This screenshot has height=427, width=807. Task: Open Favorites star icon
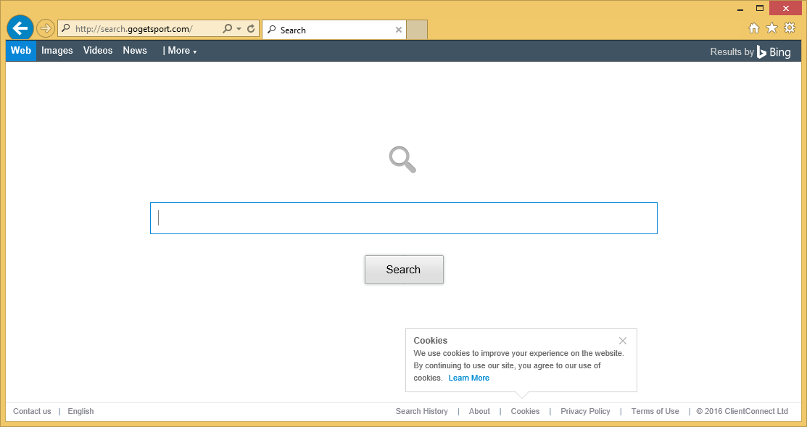click(771, 28)
